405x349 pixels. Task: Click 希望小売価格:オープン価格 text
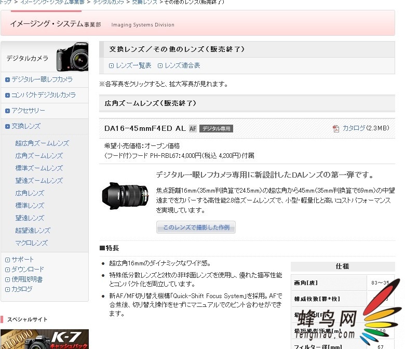(x=142, y=146)
